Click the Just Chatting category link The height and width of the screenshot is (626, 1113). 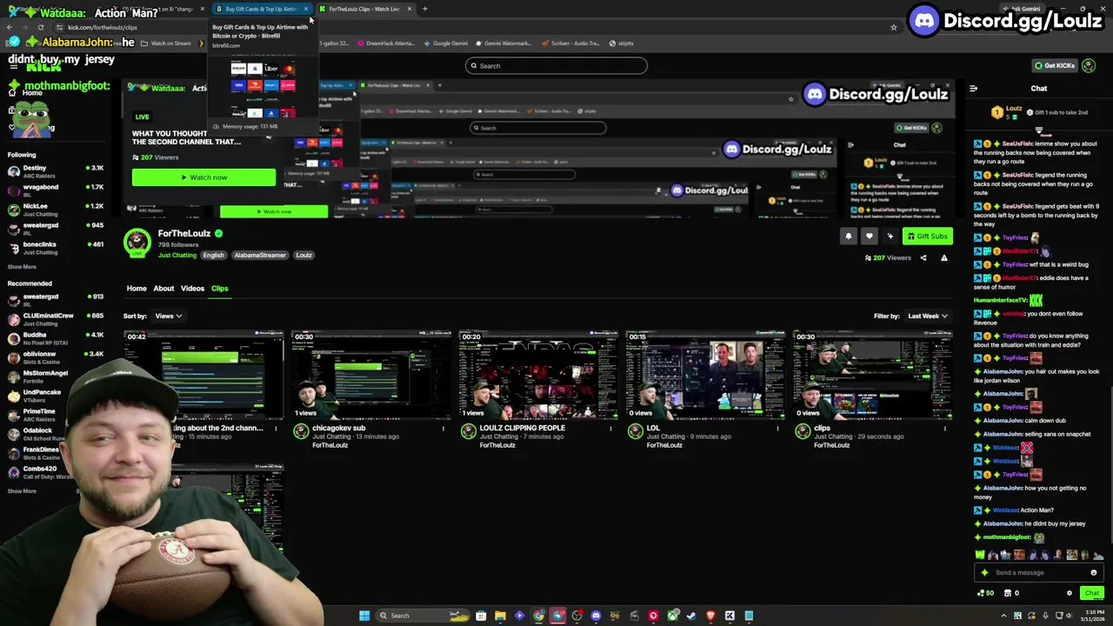[177, 255]
